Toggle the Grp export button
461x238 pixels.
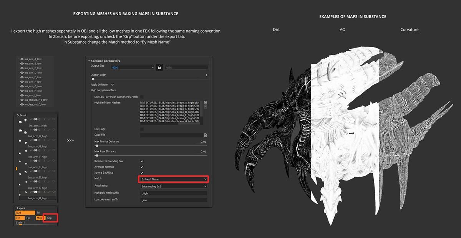[x=51, y=218]
